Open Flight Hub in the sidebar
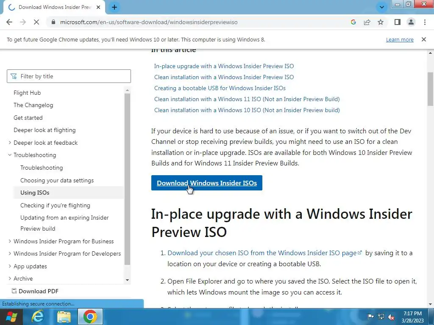The height and width of the screenshot is (325, 434). [27, 93]
